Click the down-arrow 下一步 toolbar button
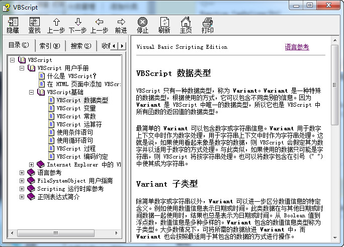 click(x=78, y=25)
